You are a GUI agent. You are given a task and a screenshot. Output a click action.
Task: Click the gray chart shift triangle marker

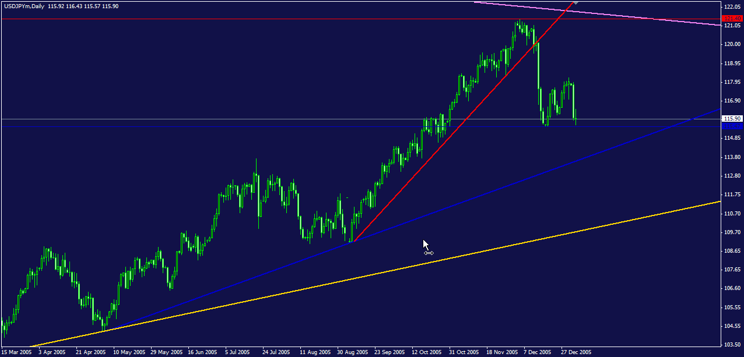pyautogui.click(x=575, y=3)
